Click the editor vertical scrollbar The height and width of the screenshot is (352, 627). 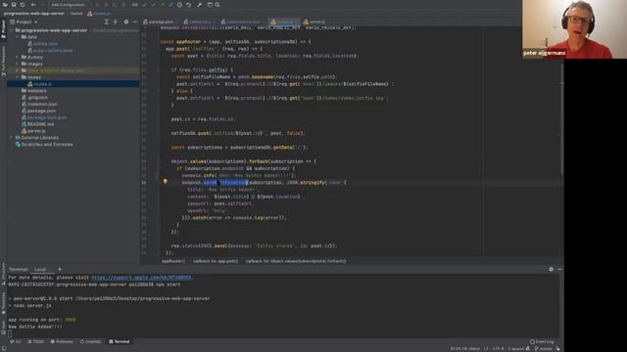point(561,119)
